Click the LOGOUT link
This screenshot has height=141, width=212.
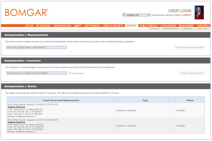(x=187, y=15)
